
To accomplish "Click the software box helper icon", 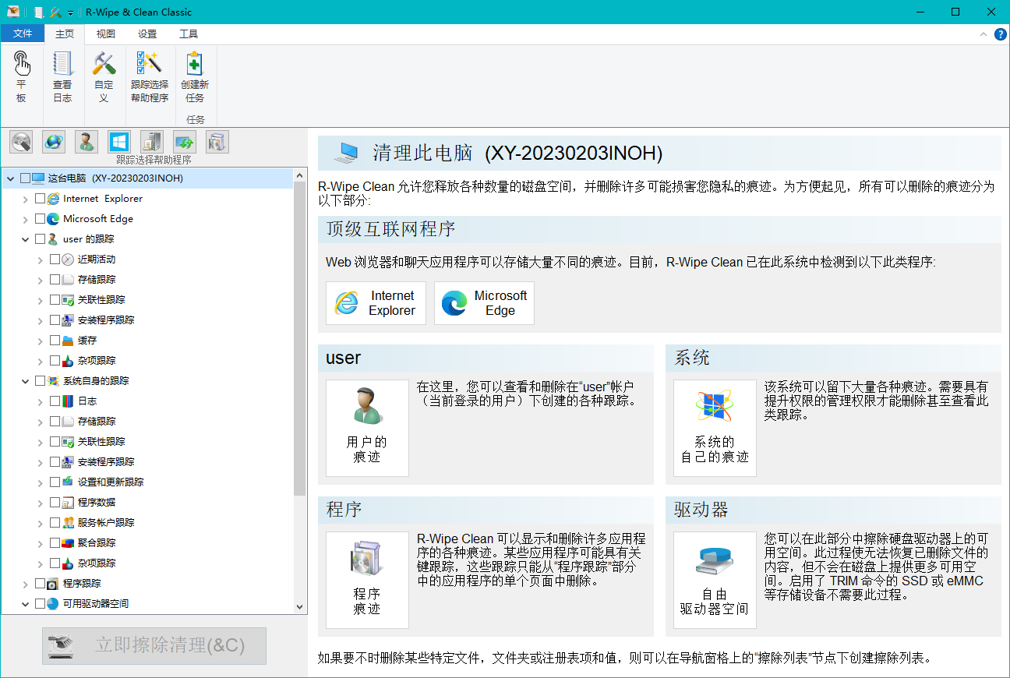I will (217, 141).
